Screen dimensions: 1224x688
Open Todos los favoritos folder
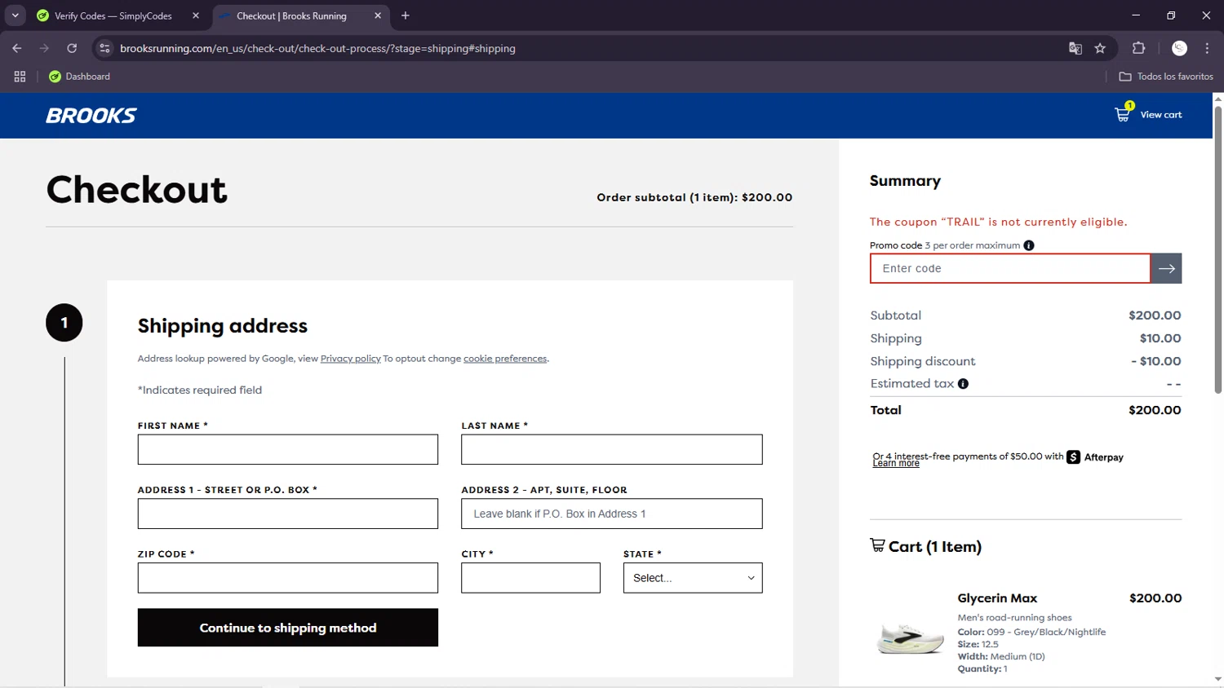[x=1166, y=77]
